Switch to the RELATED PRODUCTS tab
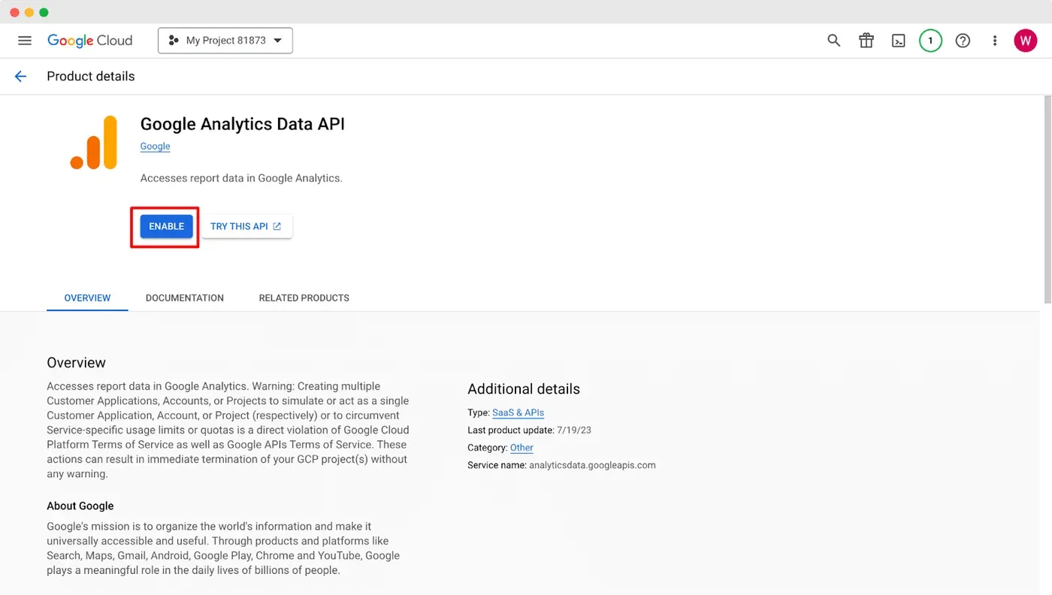Viewport: 1052px width, 595px height. pyautogui.click(x=304, y=297)
